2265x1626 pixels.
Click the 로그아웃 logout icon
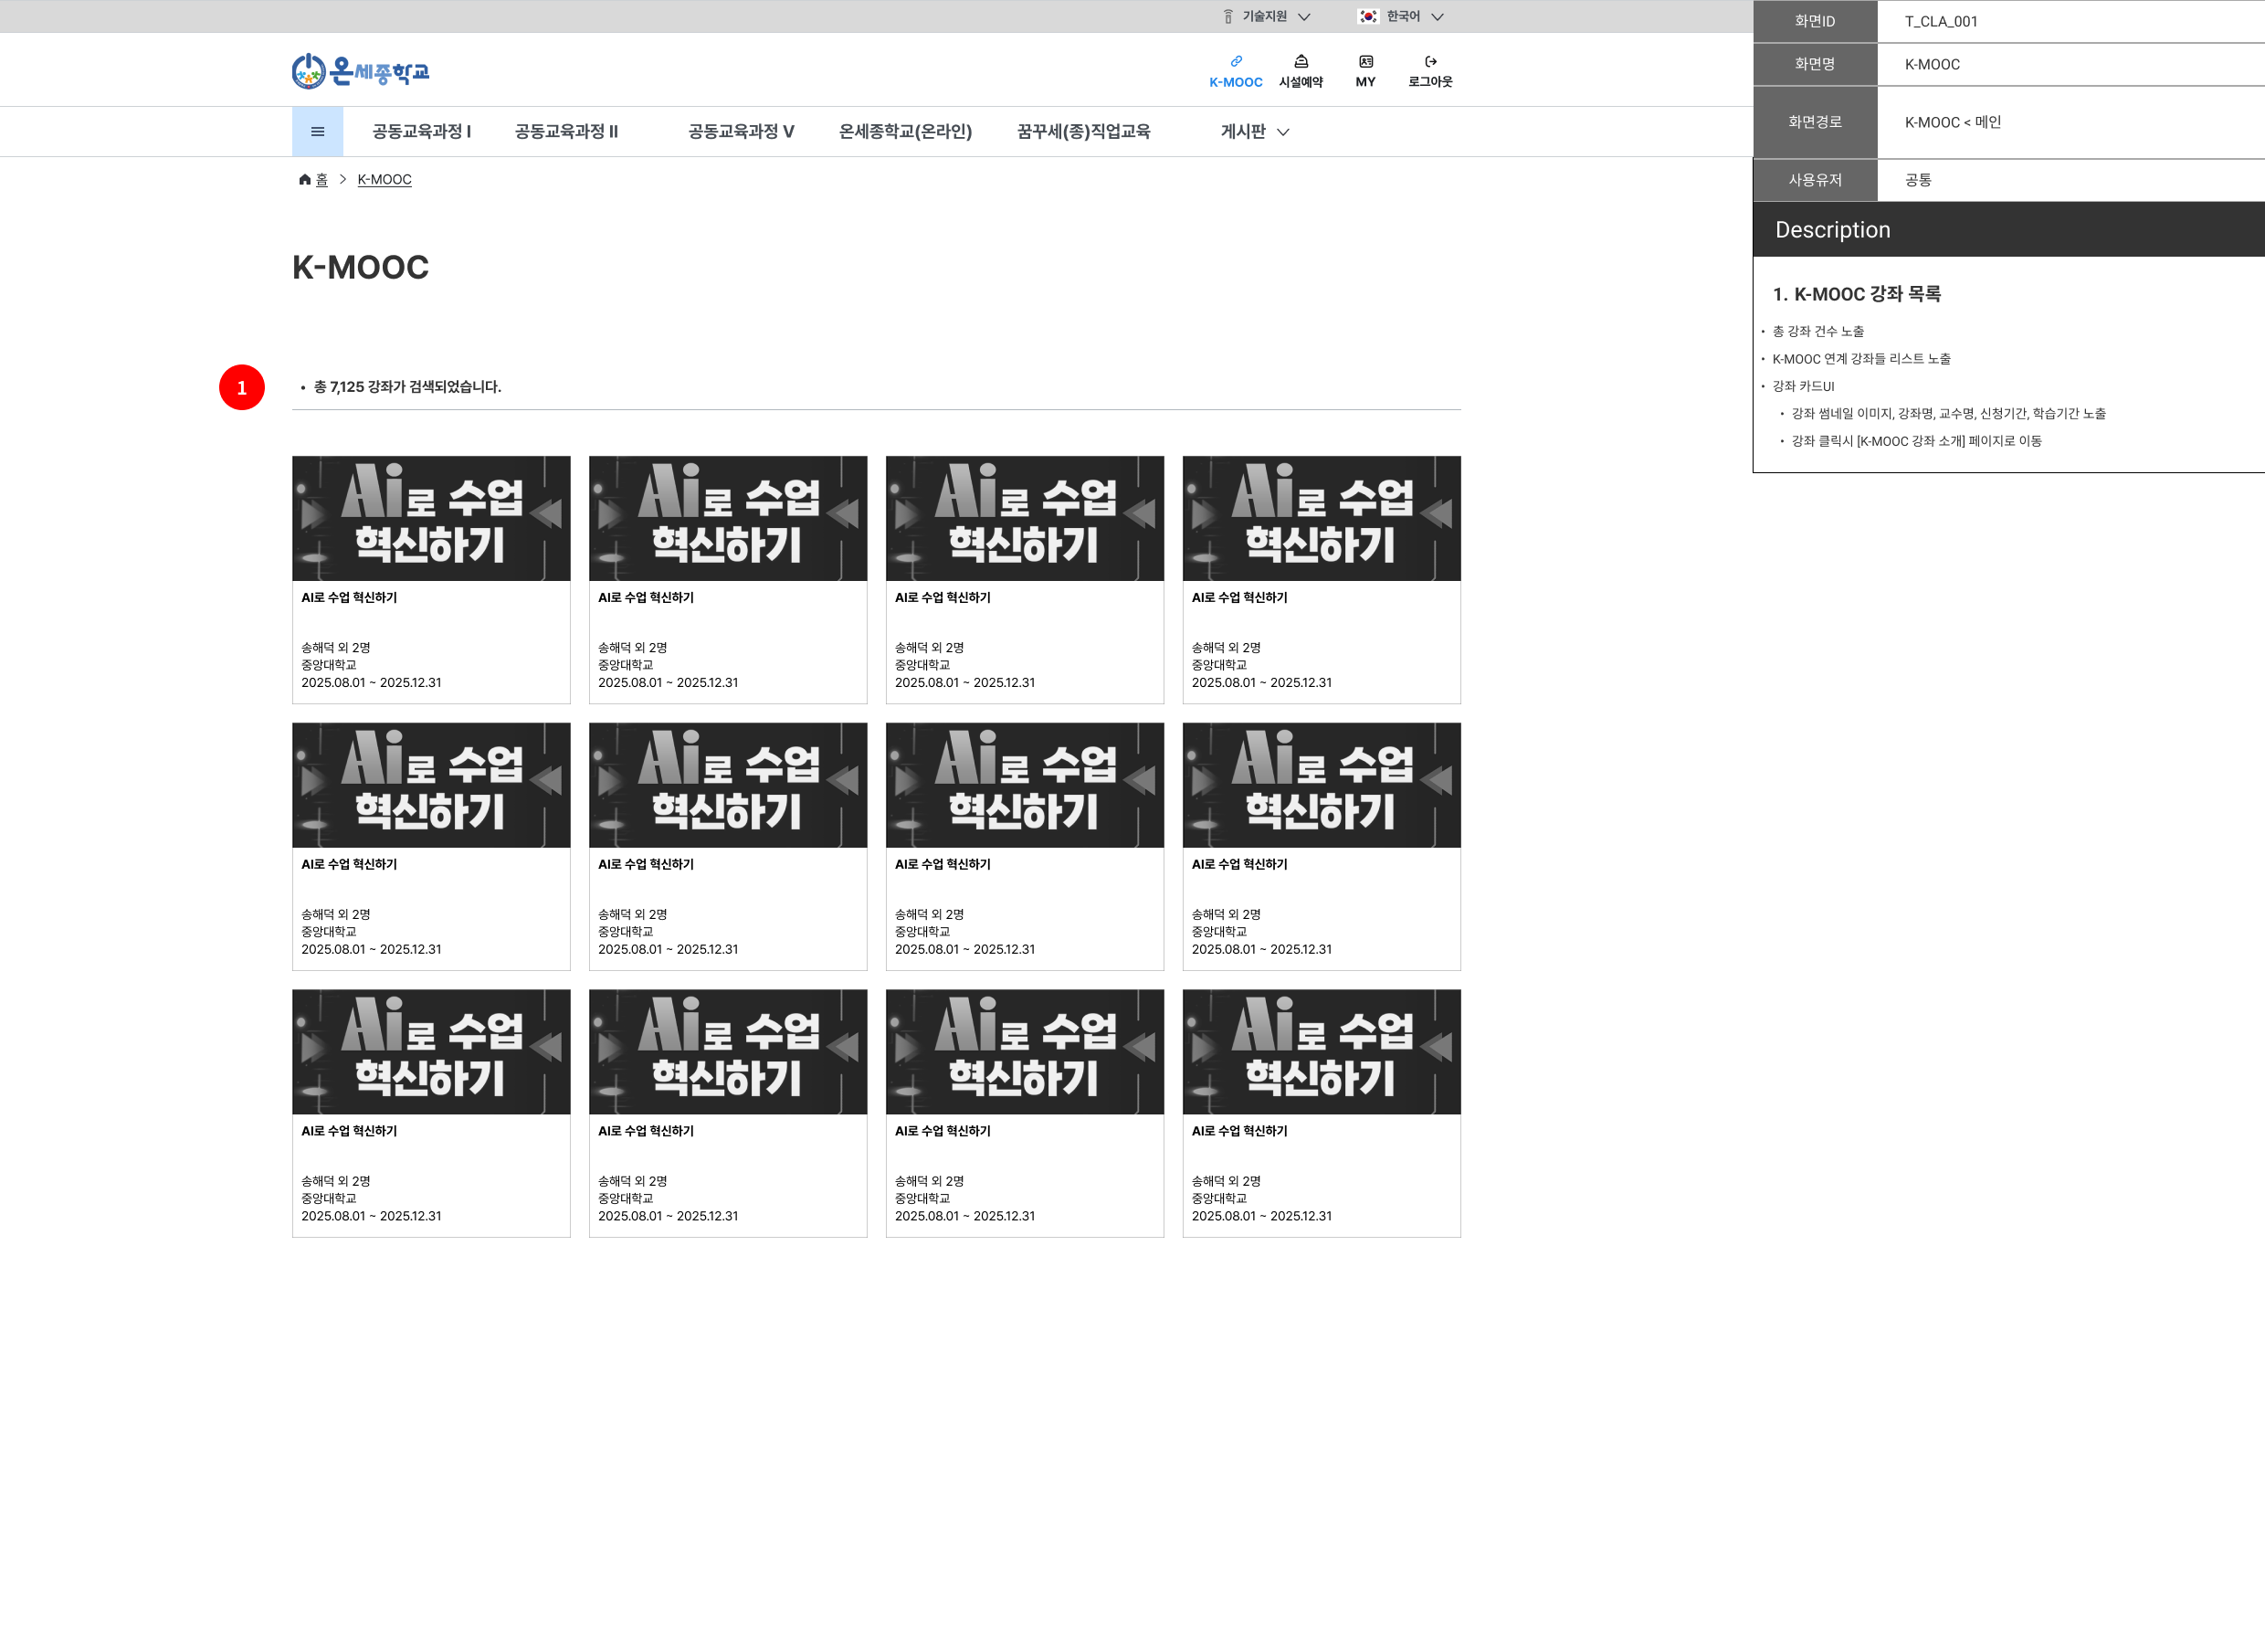(x=1430, y=61)
